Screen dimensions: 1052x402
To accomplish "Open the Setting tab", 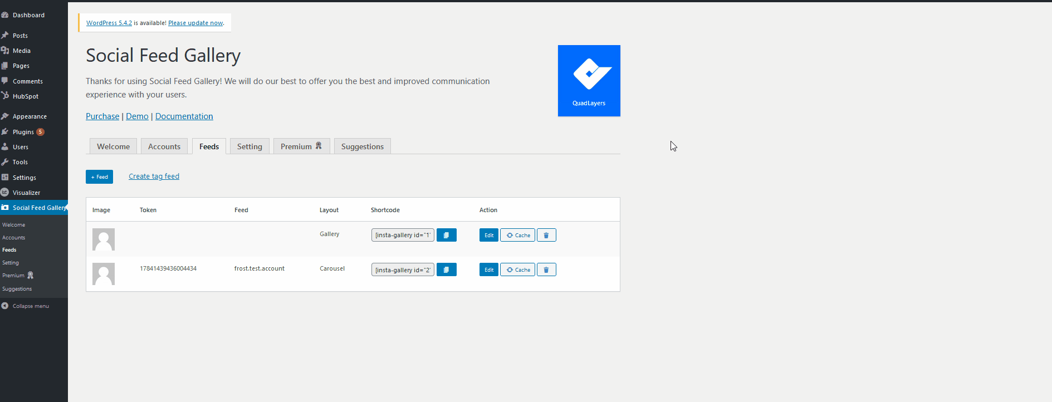I will [249, 146].
